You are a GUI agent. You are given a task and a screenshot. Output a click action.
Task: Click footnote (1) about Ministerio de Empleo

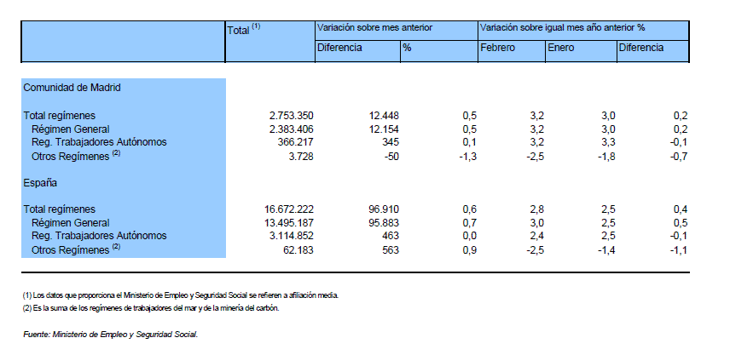(x=181, y=295)
